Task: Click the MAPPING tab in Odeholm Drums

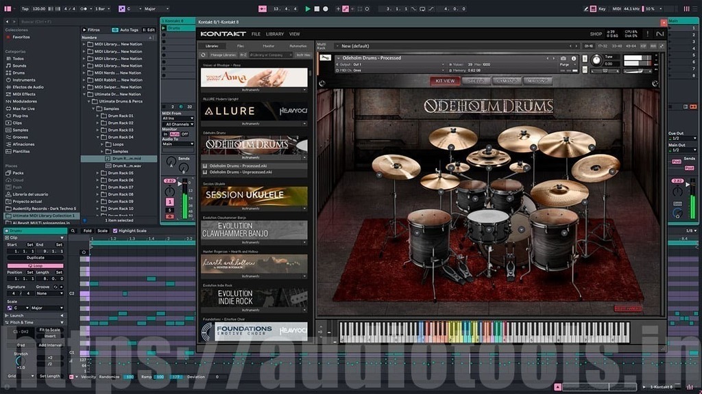Action: click(x=537, y=81)
